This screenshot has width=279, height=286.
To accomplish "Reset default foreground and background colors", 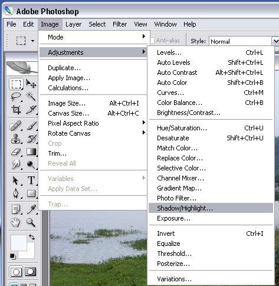I will point(13,257).
